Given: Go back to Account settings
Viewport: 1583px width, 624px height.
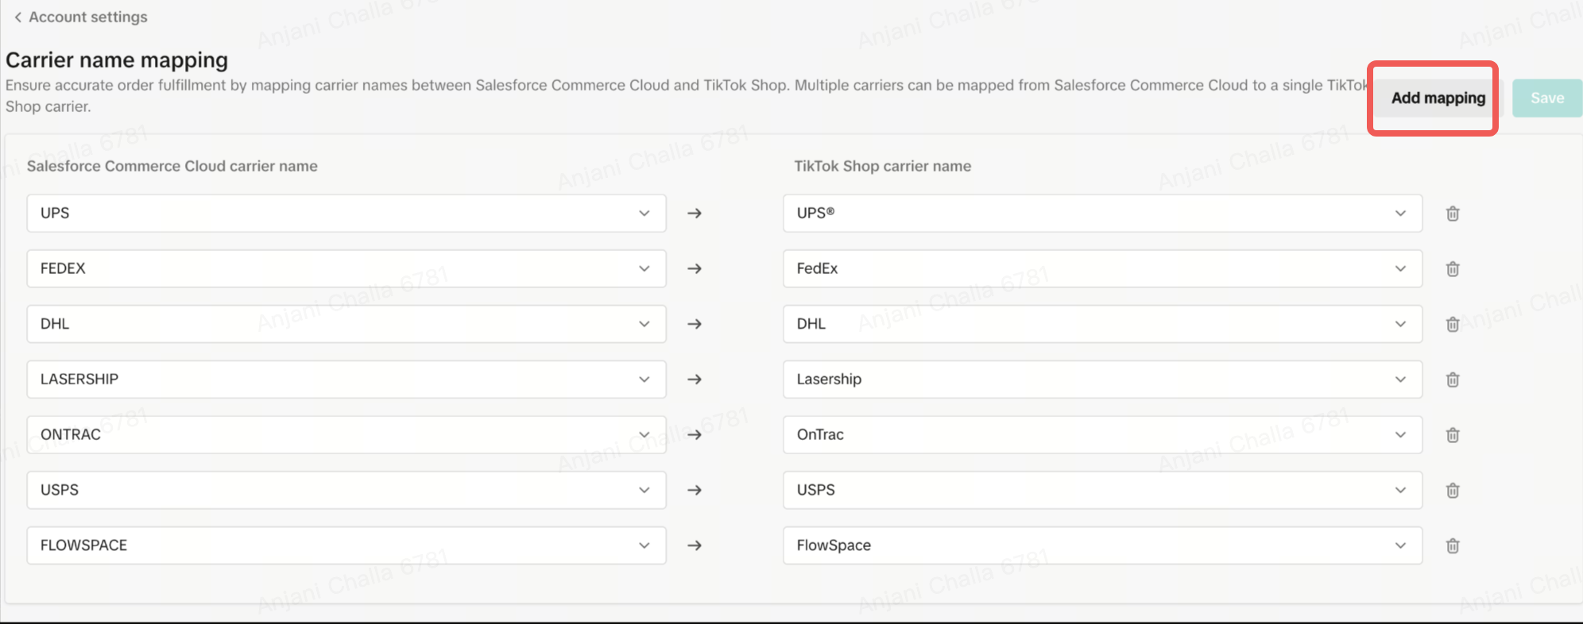Looking at the screenshot, I should (x=87, y=17).
